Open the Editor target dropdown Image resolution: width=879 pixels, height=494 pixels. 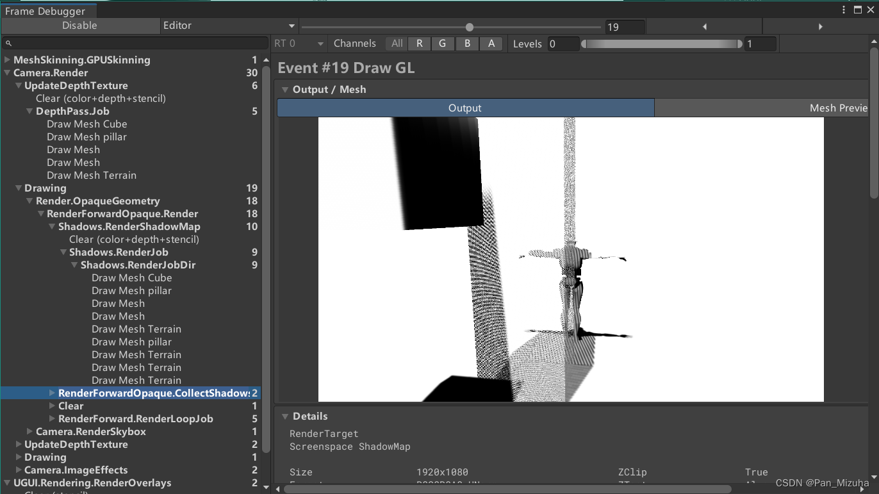click(x=227, y=26)
